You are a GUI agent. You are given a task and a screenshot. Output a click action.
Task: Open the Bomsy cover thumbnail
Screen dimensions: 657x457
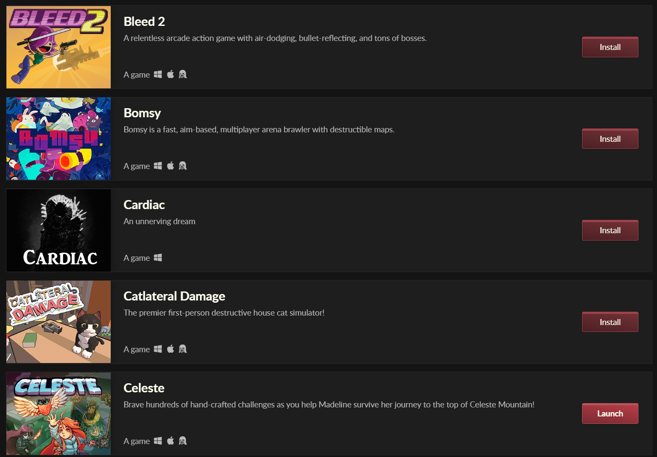(x=59, y=139)
